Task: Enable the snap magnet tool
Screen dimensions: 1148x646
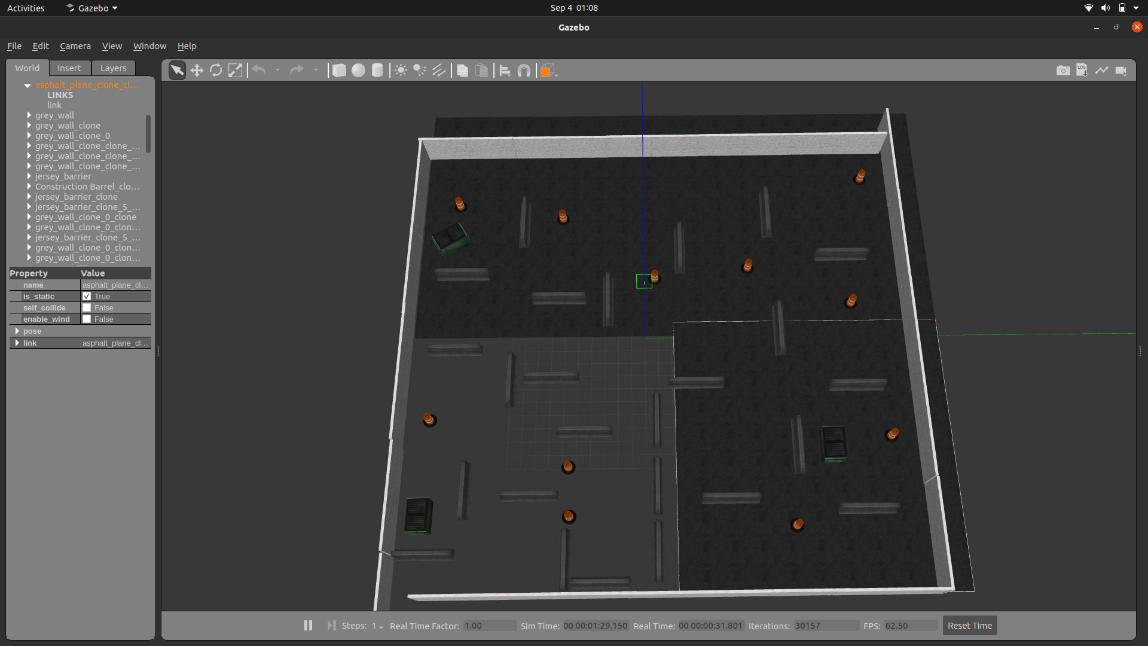Action: coord(524,71)
